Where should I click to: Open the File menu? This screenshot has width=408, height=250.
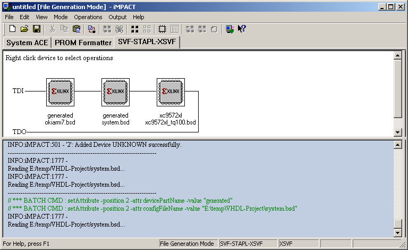pyautogui.click(x=9, y=17)
